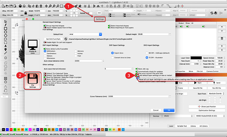Click the black Layer Color swatch
This screenshot has height=137, width=227.
pyautogui.click(x=196, y=58)
